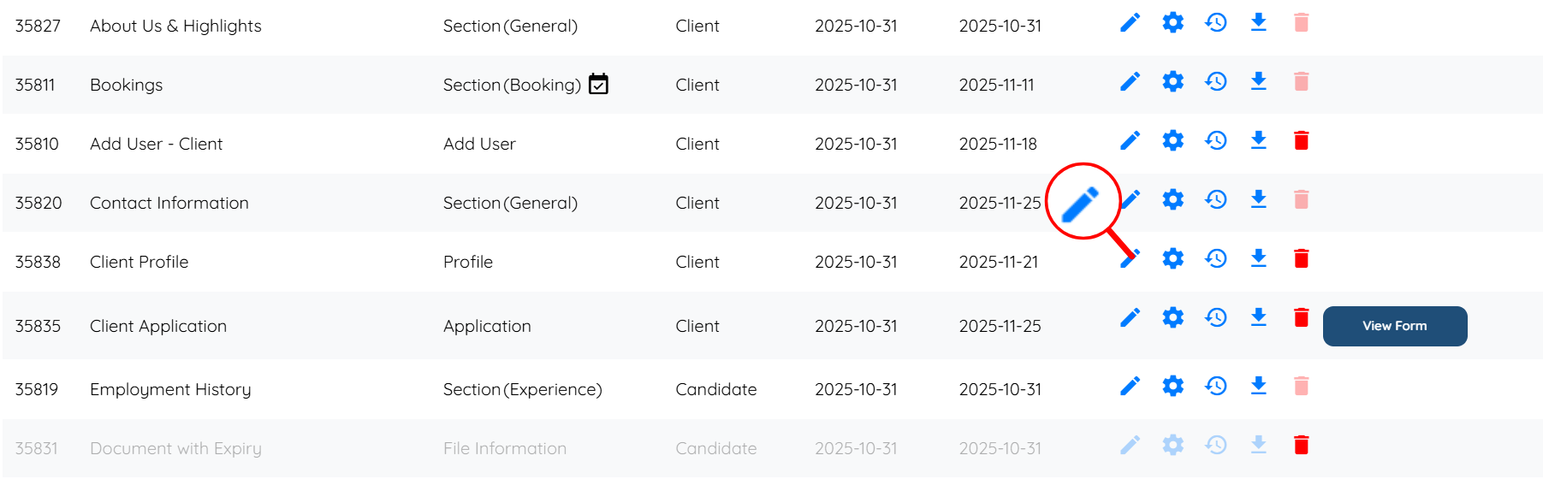View history of Add User - Client
The width and height of the screenshot is (1543, 479).
[1215, 141]
